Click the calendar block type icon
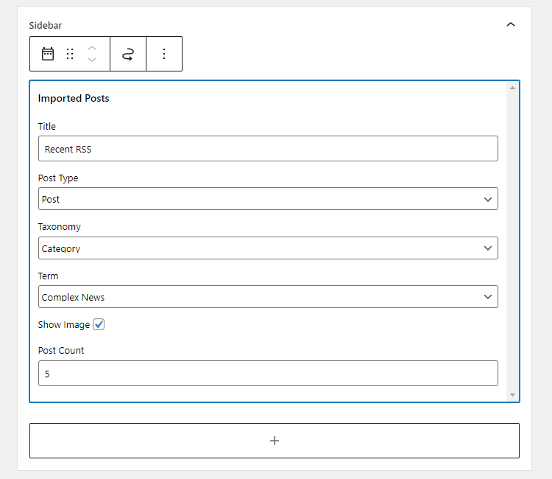 (48, 54)
